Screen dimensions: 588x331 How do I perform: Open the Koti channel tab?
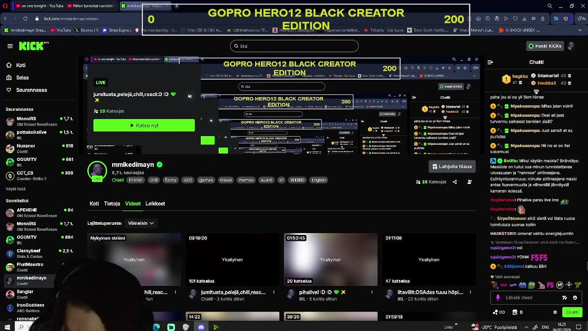(x=94, y=204)
